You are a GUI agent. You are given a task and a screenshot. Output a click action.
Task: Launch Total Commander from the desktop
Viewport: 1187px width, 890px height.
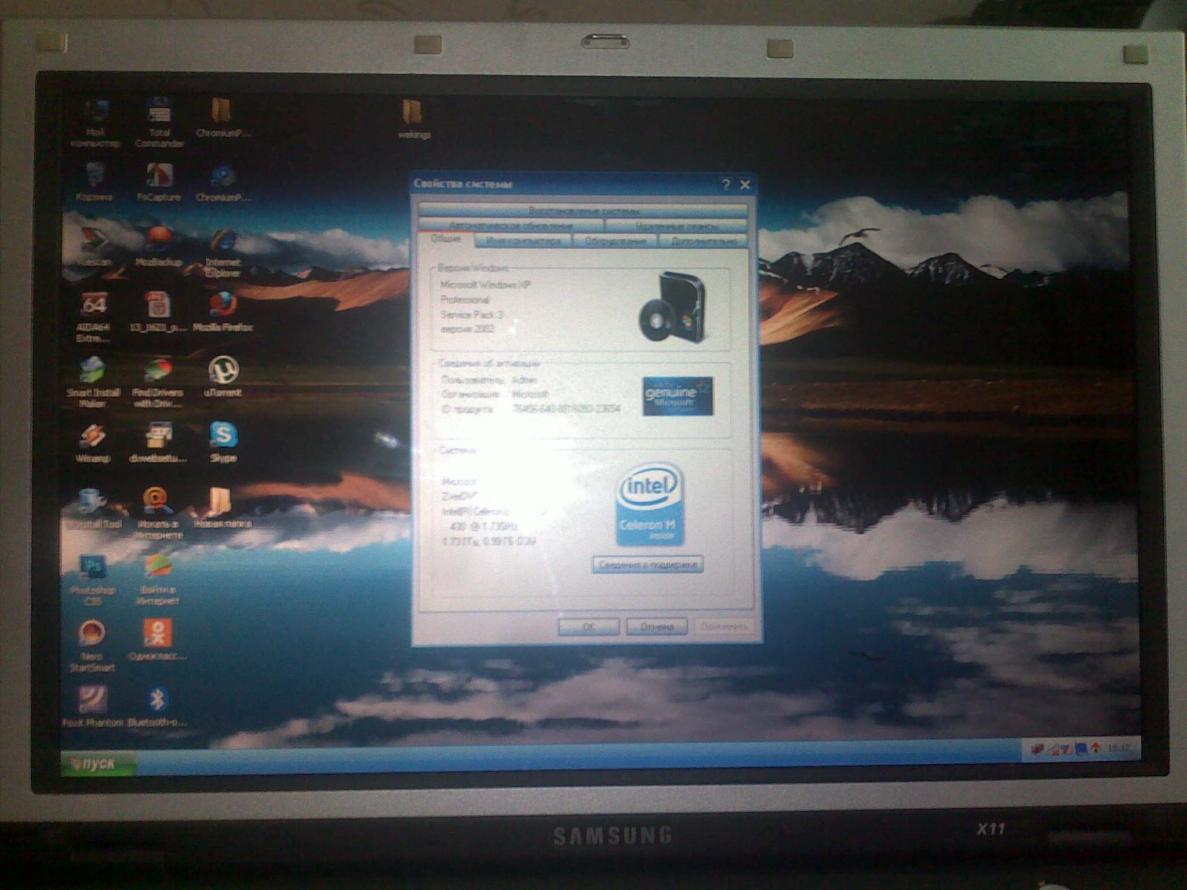click(x=159, y=123)
